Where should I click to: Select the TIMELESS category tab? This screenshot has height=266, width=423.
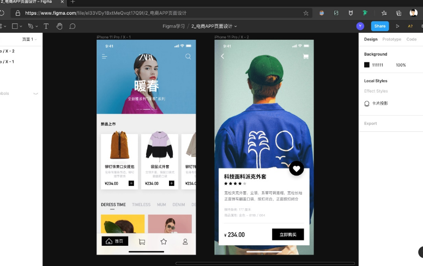(x=141, y=205)
